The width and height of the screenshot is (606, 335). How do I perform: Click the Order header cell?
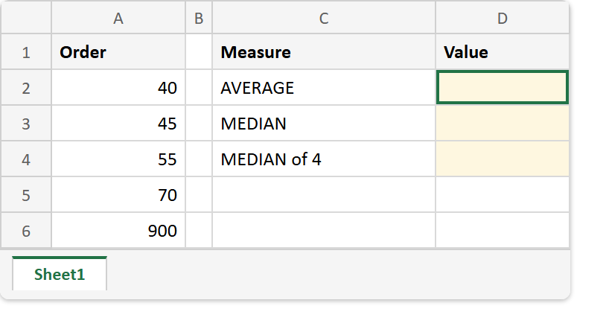(x=118, y=52)
